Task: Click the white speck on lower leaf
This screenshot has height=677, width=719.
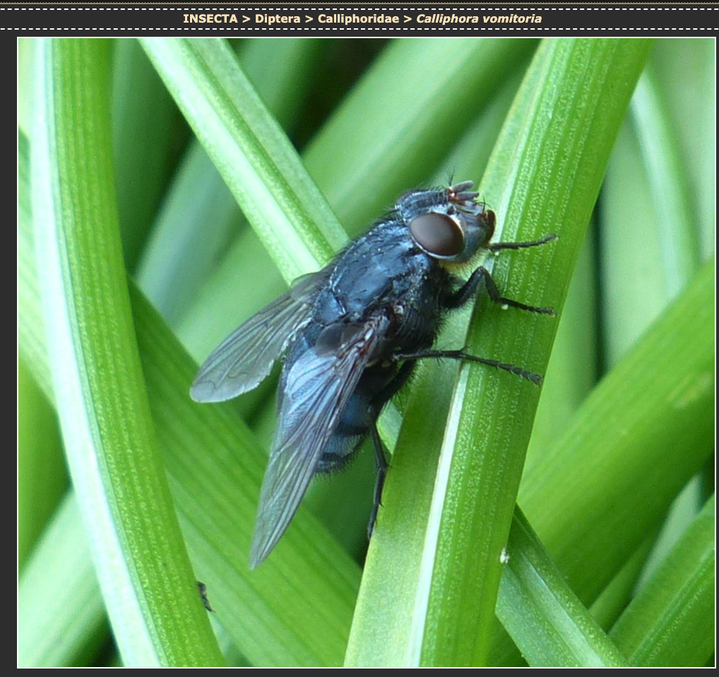Action: pyautogui.click(x=504, y=557)
